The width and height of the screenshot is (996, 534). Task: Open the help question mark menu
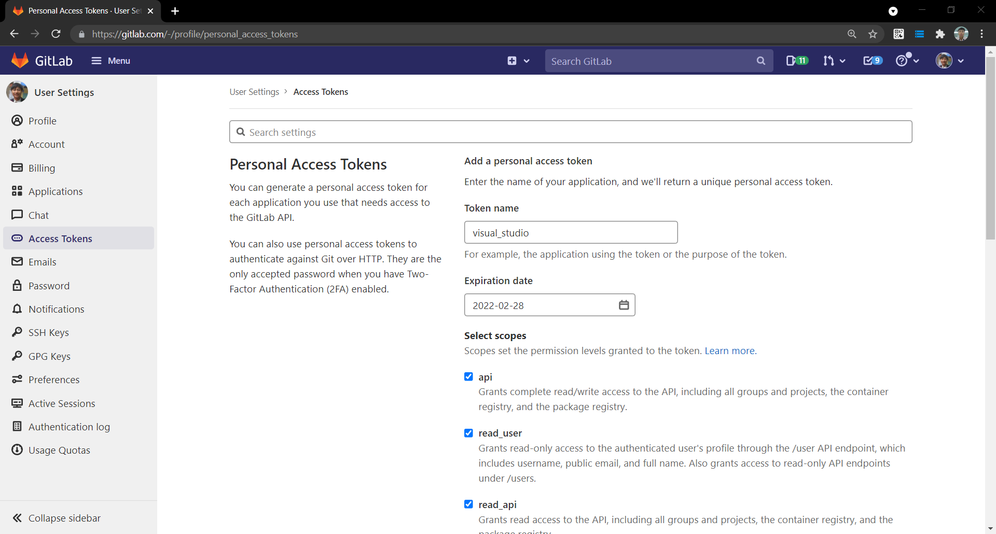point(907,61)
